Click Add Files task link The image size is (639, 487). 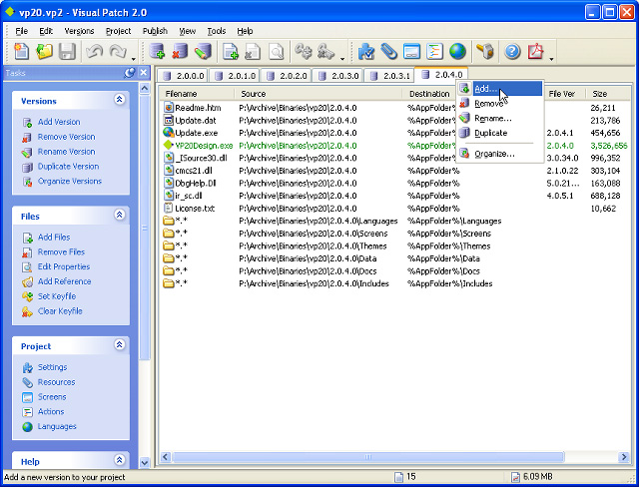(54, 237)
